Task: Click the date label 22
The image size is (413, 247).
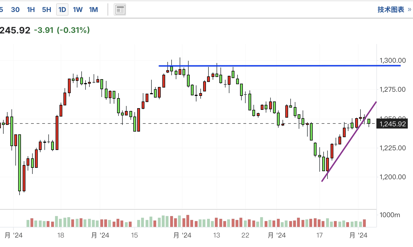Action: tap(245, 235)
